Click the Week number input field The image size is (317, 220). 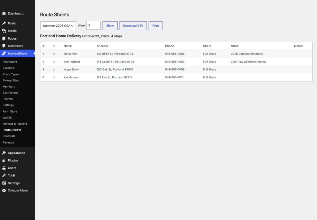(93, 25)
